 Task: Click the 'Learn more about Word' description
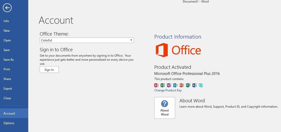[x=229, y=107]
